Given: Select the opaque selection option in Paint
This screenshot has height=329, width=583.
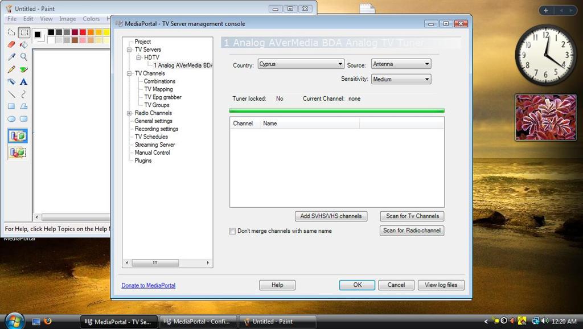Looking at the screenshot, I should pyautogui.click(x=18, y=136).
